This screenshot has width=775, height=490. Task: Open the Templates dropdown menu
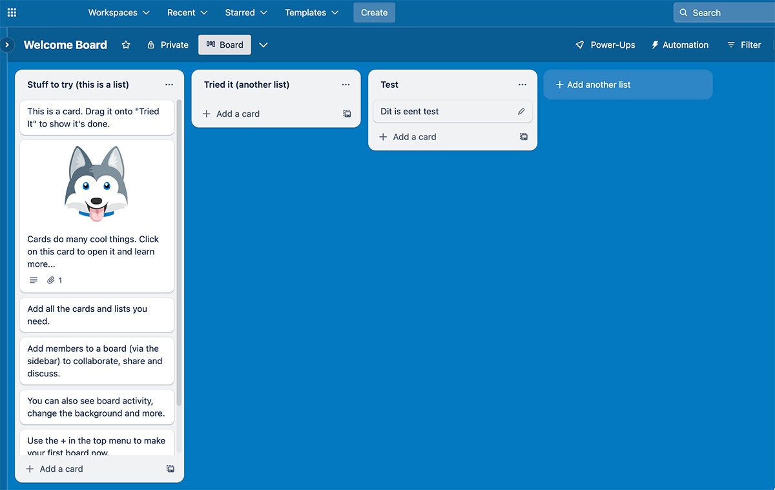(312, 12)
